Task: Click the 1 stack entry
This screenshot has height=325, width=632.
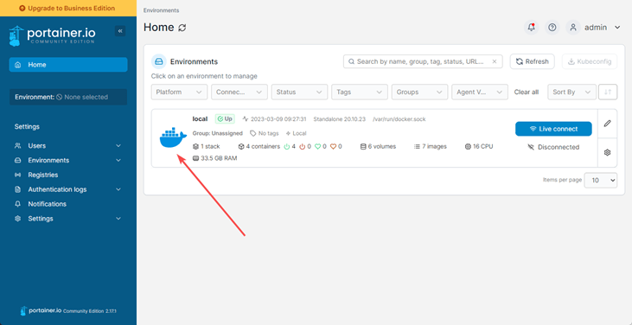Action: point(207,147)
